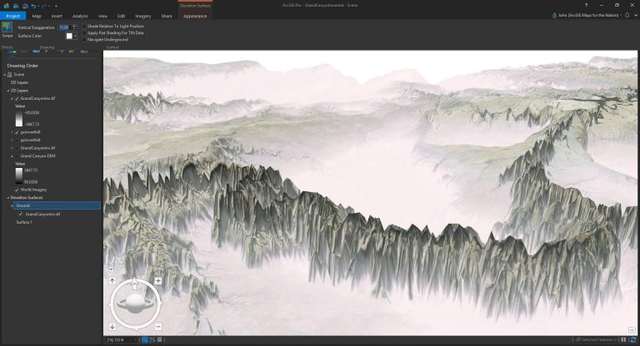The image size is (640, 346).
Task: Zoom in with navigator plus button
Action: tap(158, 281)
